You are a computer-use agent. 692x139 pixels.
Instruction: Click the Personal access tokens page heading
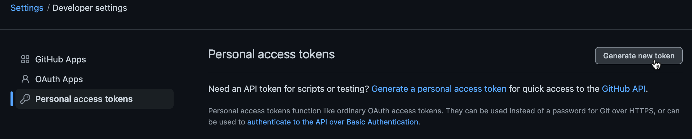pos(271,54)
